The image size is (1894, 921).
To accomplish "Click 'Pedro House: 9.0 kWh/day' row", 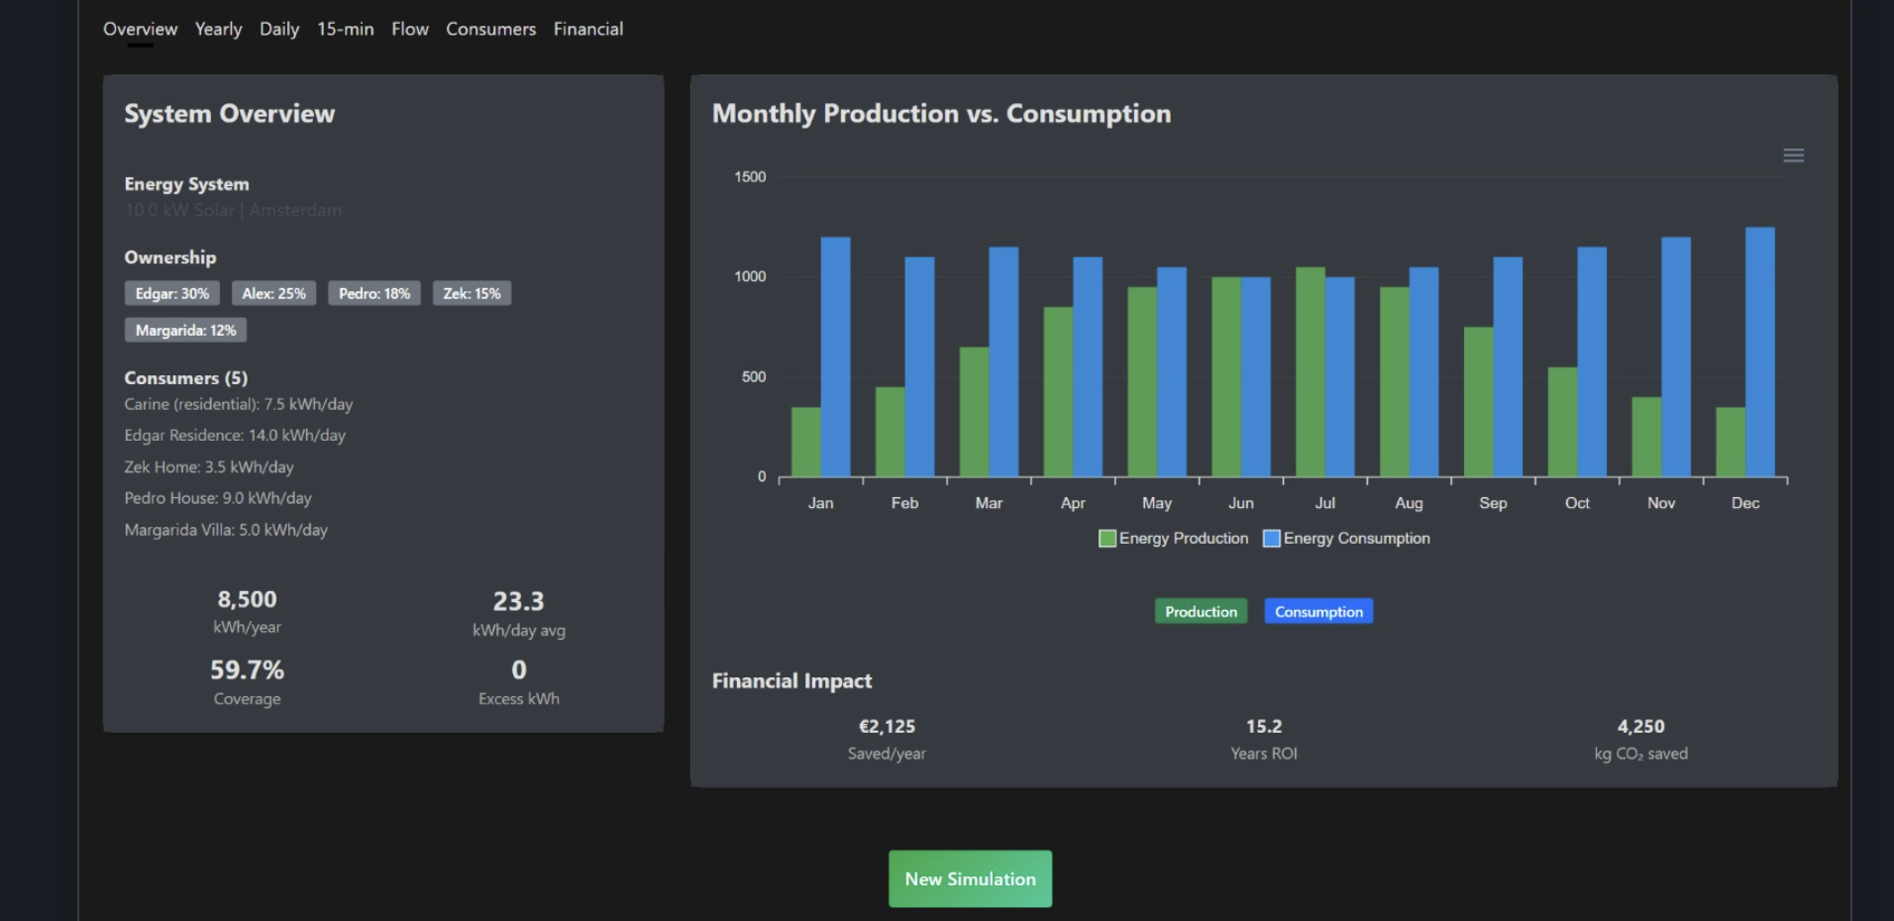I will 218,498.
